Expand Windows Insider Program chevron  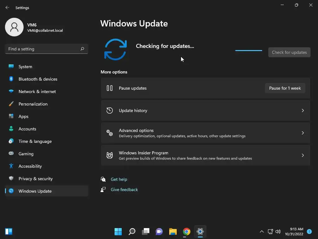[x=302, y=155]
